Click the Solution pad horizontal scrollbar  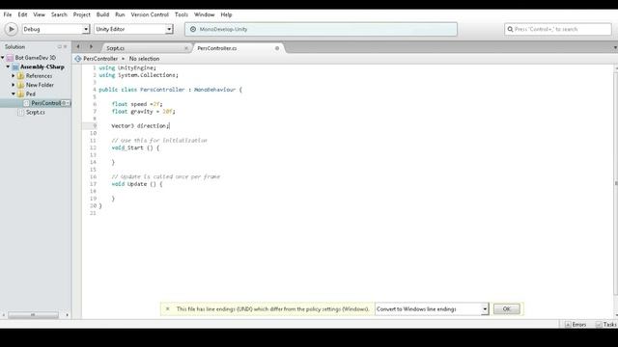33,315
